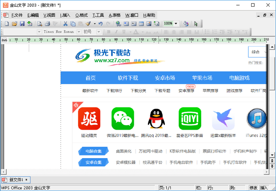Open the Times New Roman font dropdown
276x191 pixels.
pyautogui.click(x=79, y=32)
